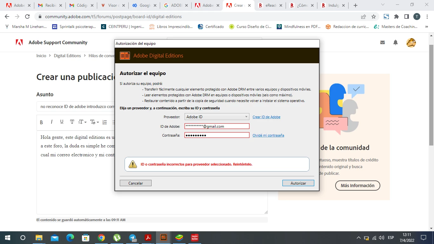Viewport: 434px width, 244px height.
Task: Switch to the Visor tab
Action: tap(113, 5)
